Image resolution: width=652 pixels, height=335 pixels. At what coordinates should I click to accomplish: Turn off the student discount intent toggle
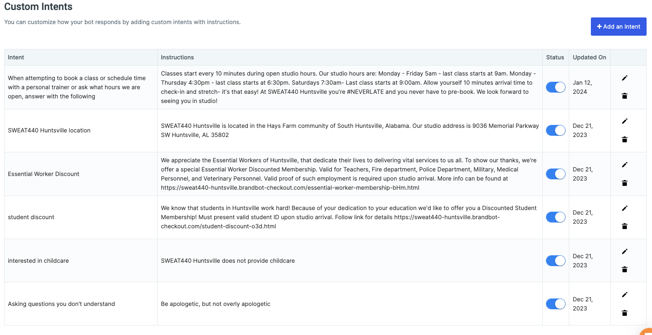pos(556,217)
